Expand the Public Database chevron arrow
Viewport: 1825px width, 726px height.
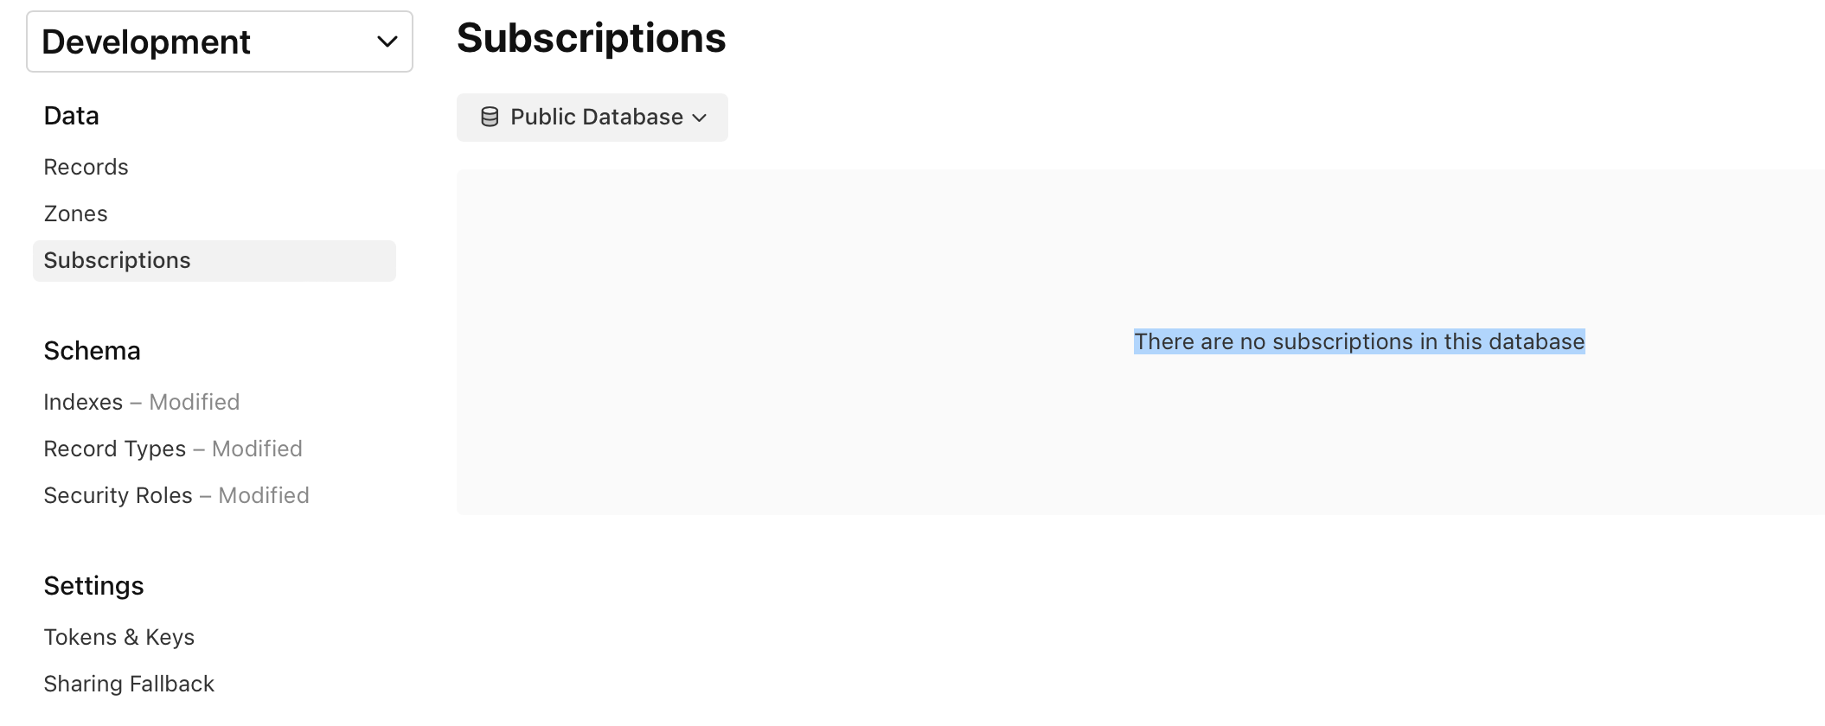tap(700, 118)
